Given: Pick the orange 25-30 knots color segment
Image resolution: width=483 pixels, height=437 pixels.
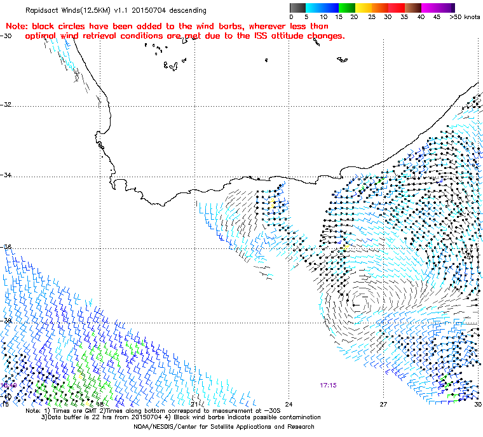Looking at the screenshot, I should [x=380, y=8].
